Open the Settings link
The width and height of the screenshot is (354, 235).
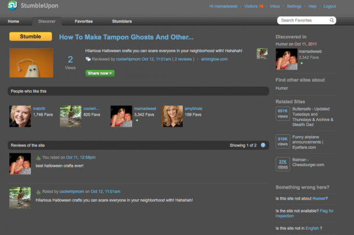294,6
